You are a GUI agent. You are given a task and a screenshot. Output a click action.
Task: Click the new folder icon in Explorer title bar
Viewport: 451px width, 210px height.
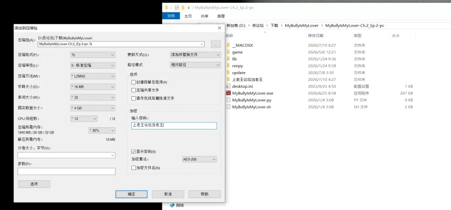pos(183,8)
